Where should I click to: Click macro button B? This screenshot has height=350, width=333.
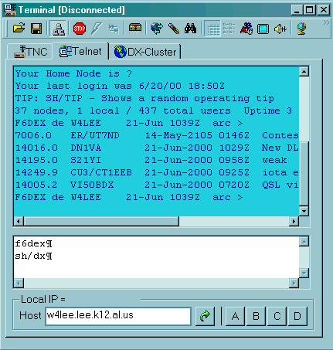click(256, 316)
